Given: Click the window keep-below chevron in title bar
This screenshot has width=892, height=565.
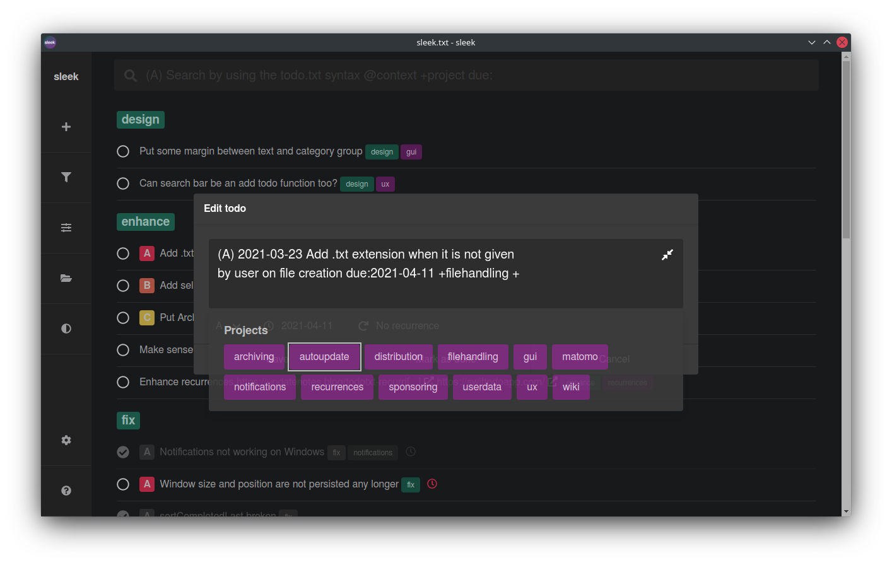Looking at the screenshot, I should pyautogui.click(x=812, y=42).
